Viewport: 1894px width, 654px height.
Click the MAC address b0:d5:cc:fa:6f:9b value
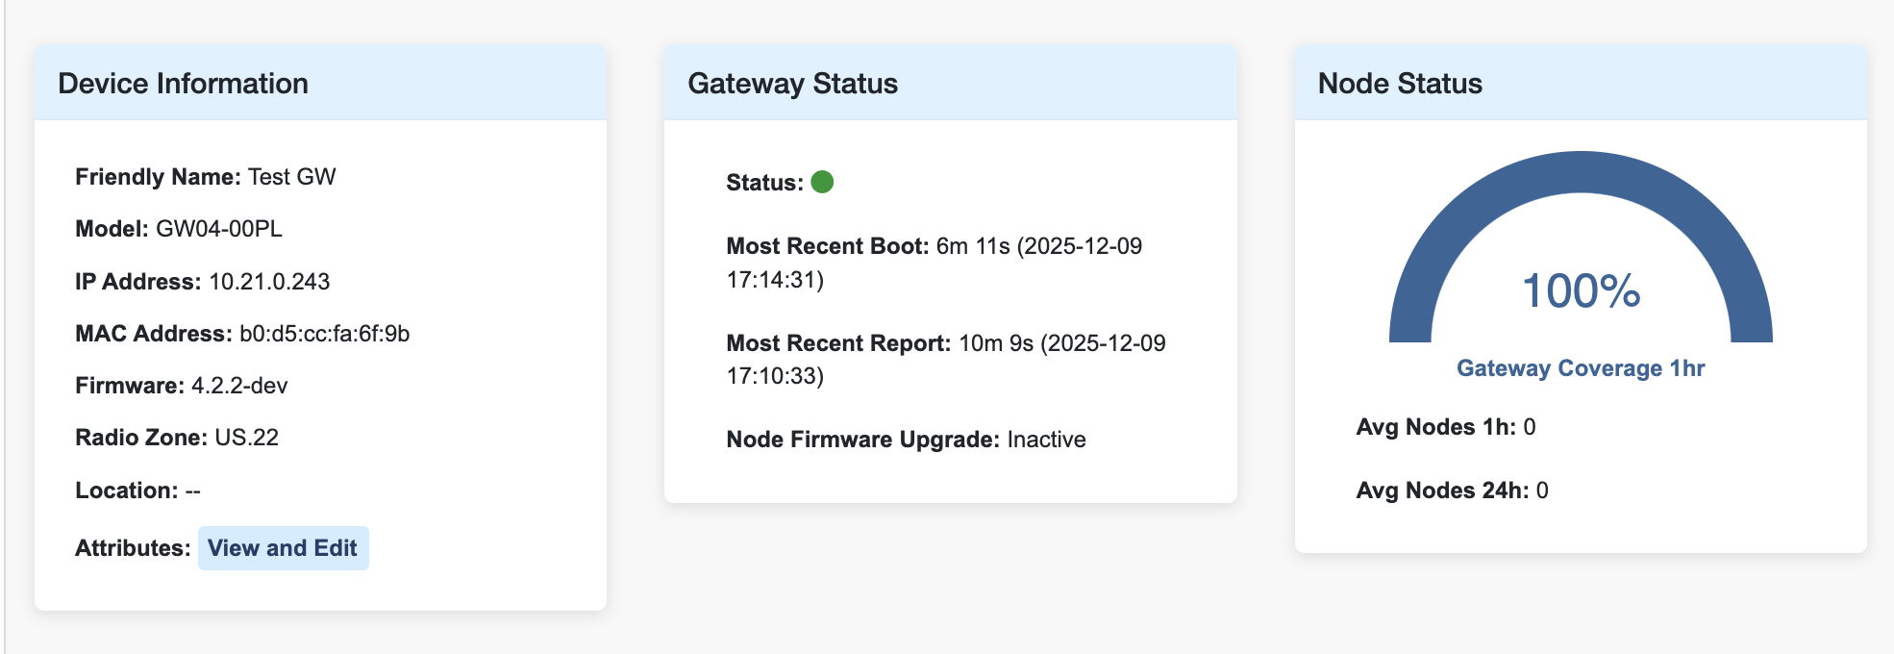[324, 334]
